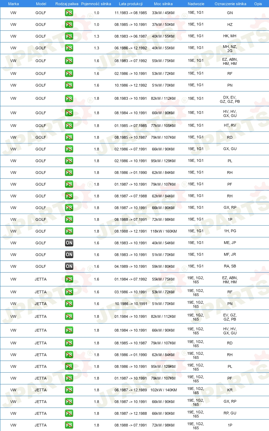Screen dimensions: 269x431
Task: Click the engine codes 1H, PG
Action: click(x=230, y=231)
